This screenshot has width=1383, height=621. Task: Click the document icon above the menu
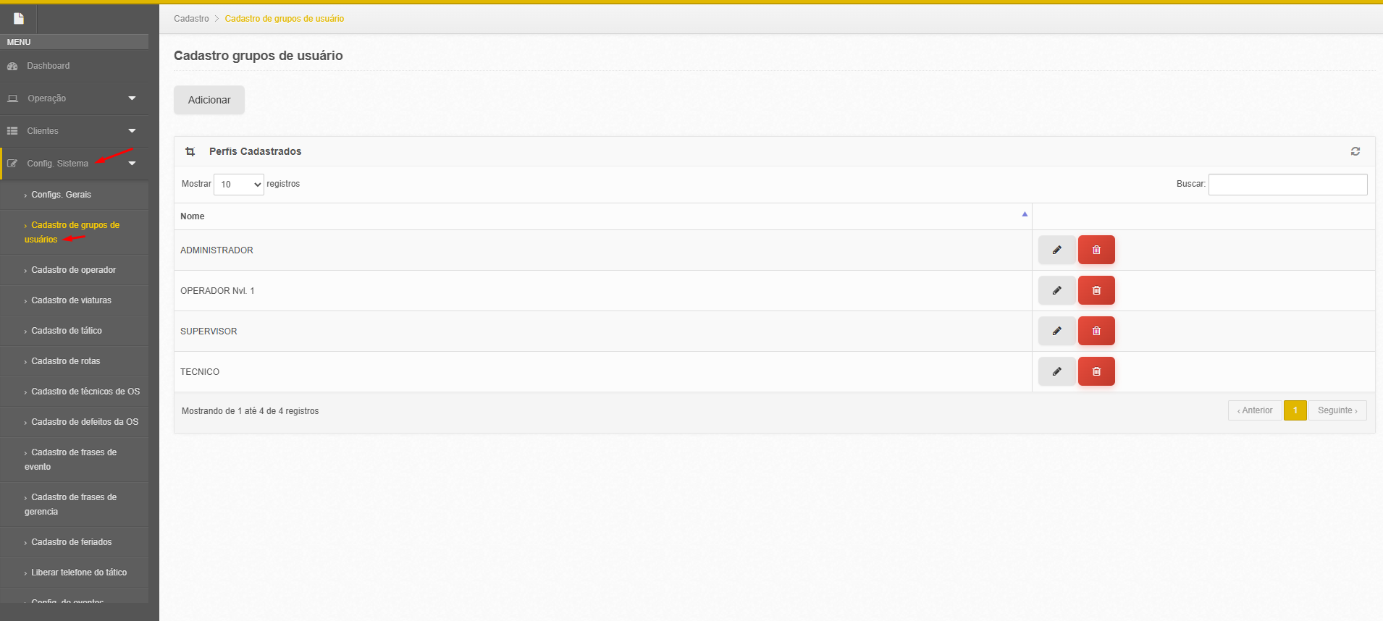pos(19,19)
